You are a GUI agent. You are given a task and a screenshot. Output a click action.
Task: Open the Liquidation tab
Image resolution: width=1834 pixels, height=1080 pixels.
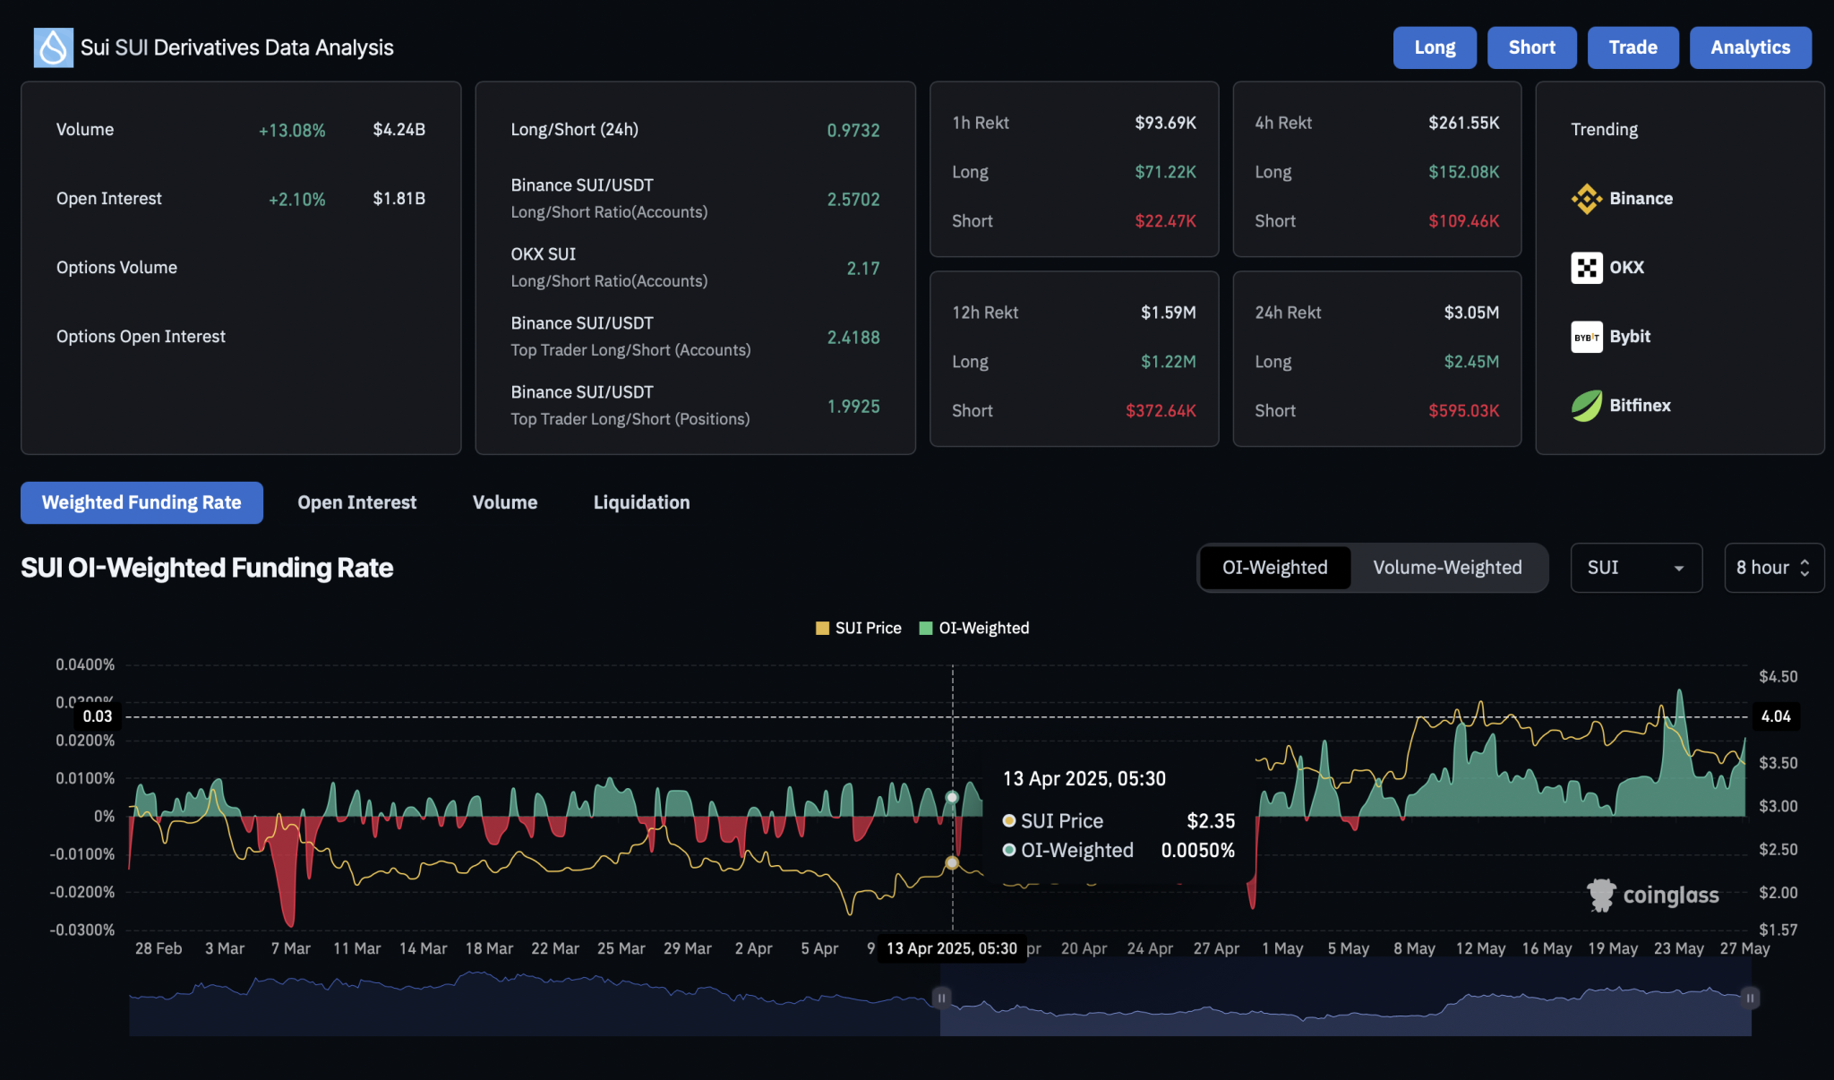pyautogui.click(x=641, y=502)
